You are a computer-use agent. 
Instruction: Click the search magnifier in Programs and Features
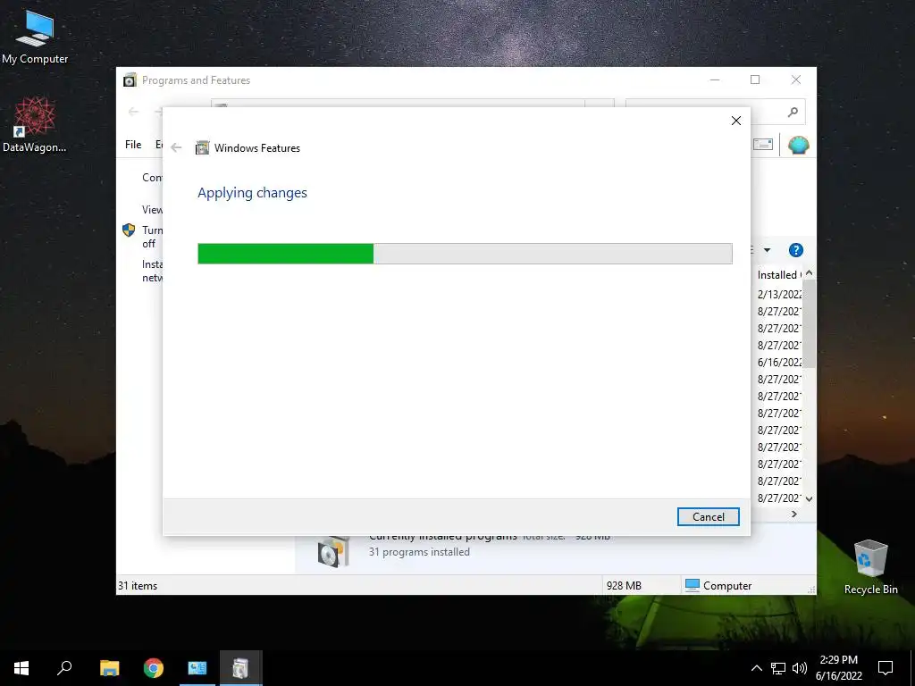(x=792, y=112)
